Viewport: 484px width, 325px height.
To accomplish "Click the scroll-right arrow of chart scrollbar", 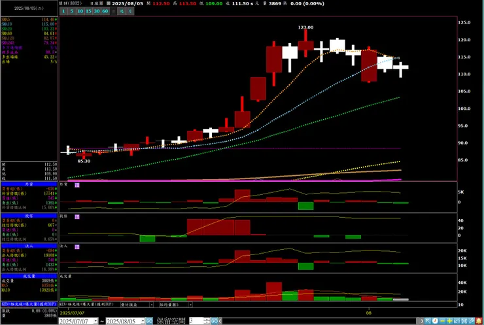I will tap(422, 321).
